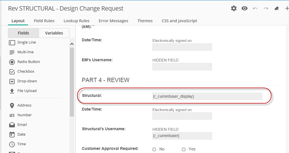The height and width of the screenshot is (153, 289).
Task: Select the Multi-line field icon
Action: click(x=12, y=52)
